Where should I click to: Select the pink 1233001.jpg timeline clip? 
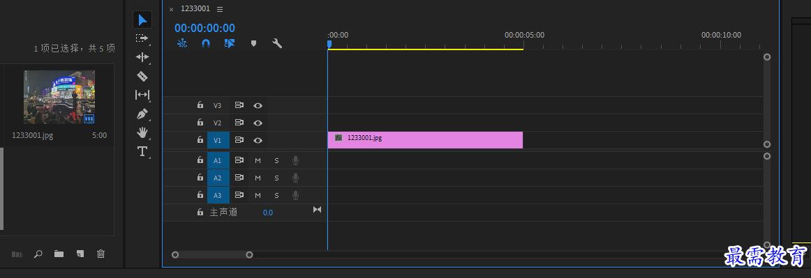[425, 140]
